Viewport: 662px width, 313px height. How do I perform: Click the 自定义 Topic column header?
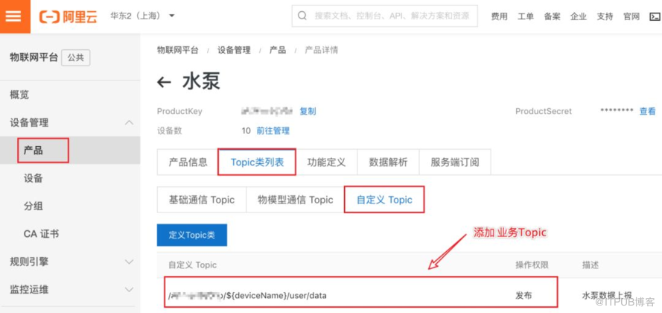pos(193,265)
